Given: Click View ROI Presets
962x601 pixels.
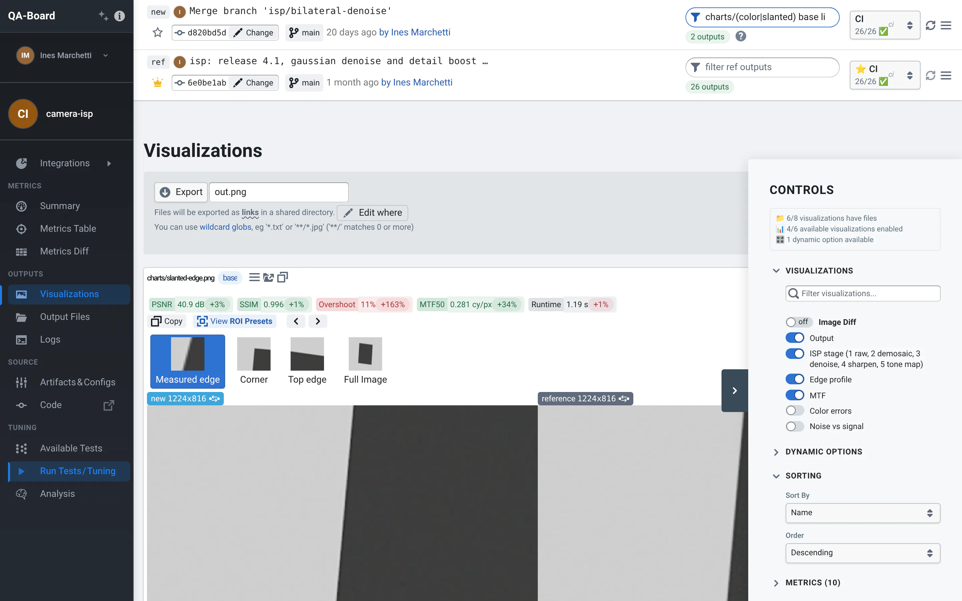Looking at the screenshot, I should tap(234, 321).
